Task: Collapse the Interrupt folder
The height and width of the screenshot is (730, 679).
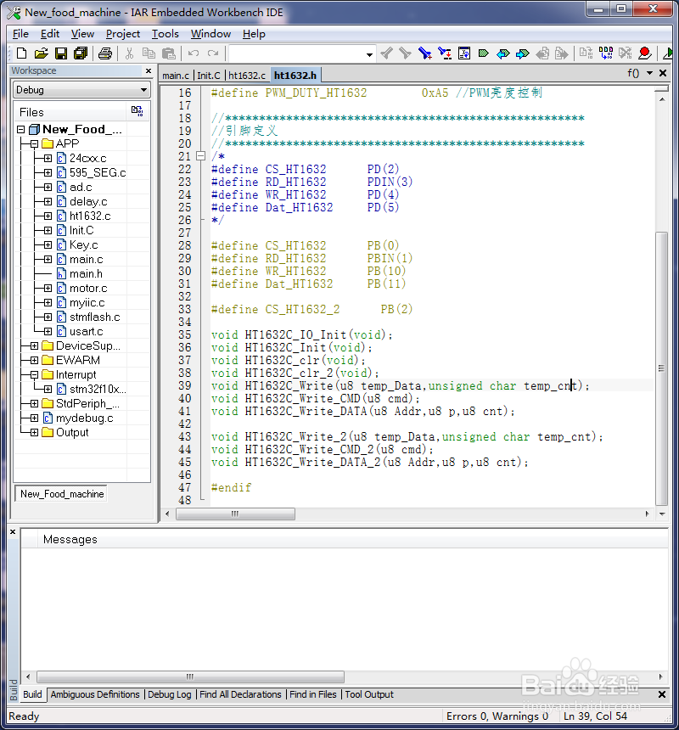Action: (x=35, y=375)
